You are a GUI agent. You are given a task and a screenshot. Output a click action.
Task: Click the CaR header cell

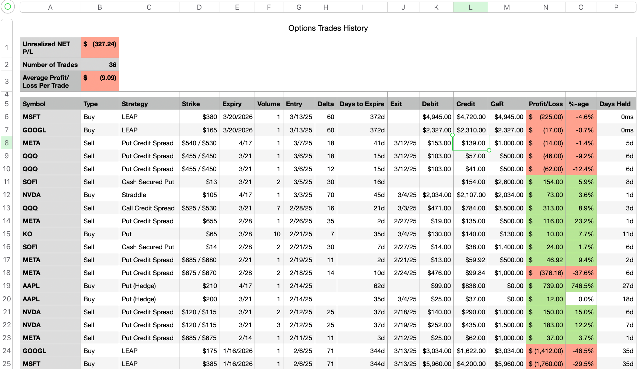[x=507, y=104]
